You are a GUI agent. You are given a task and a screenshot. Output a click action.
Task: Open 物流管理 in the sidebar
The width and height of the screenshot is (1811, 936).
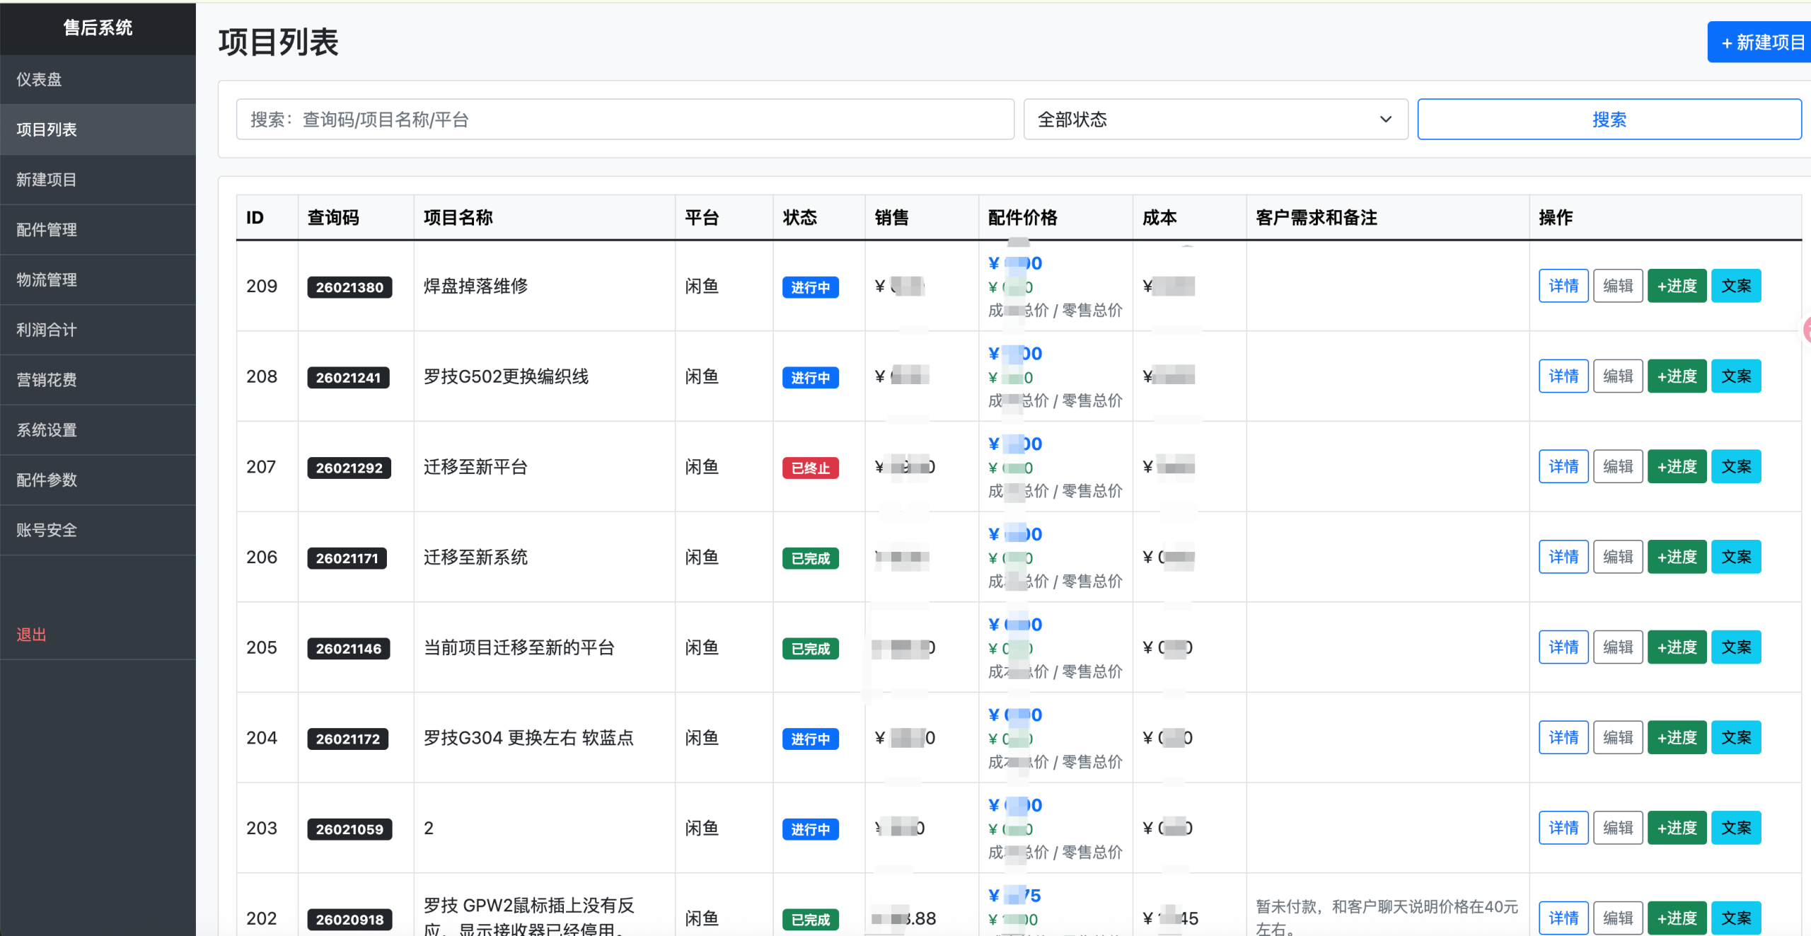pyautogui.click(x=47, y=279)
